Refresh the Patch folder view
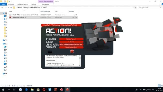 click(x=136, y=8)
